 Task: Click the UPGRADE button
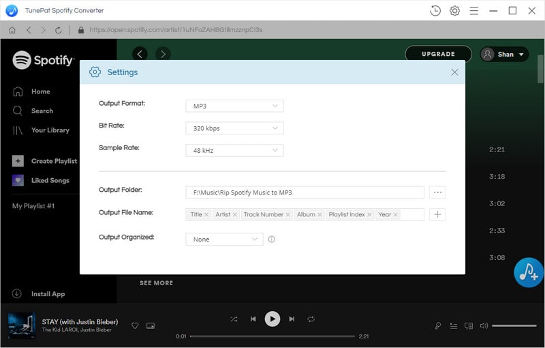(438, 54)
